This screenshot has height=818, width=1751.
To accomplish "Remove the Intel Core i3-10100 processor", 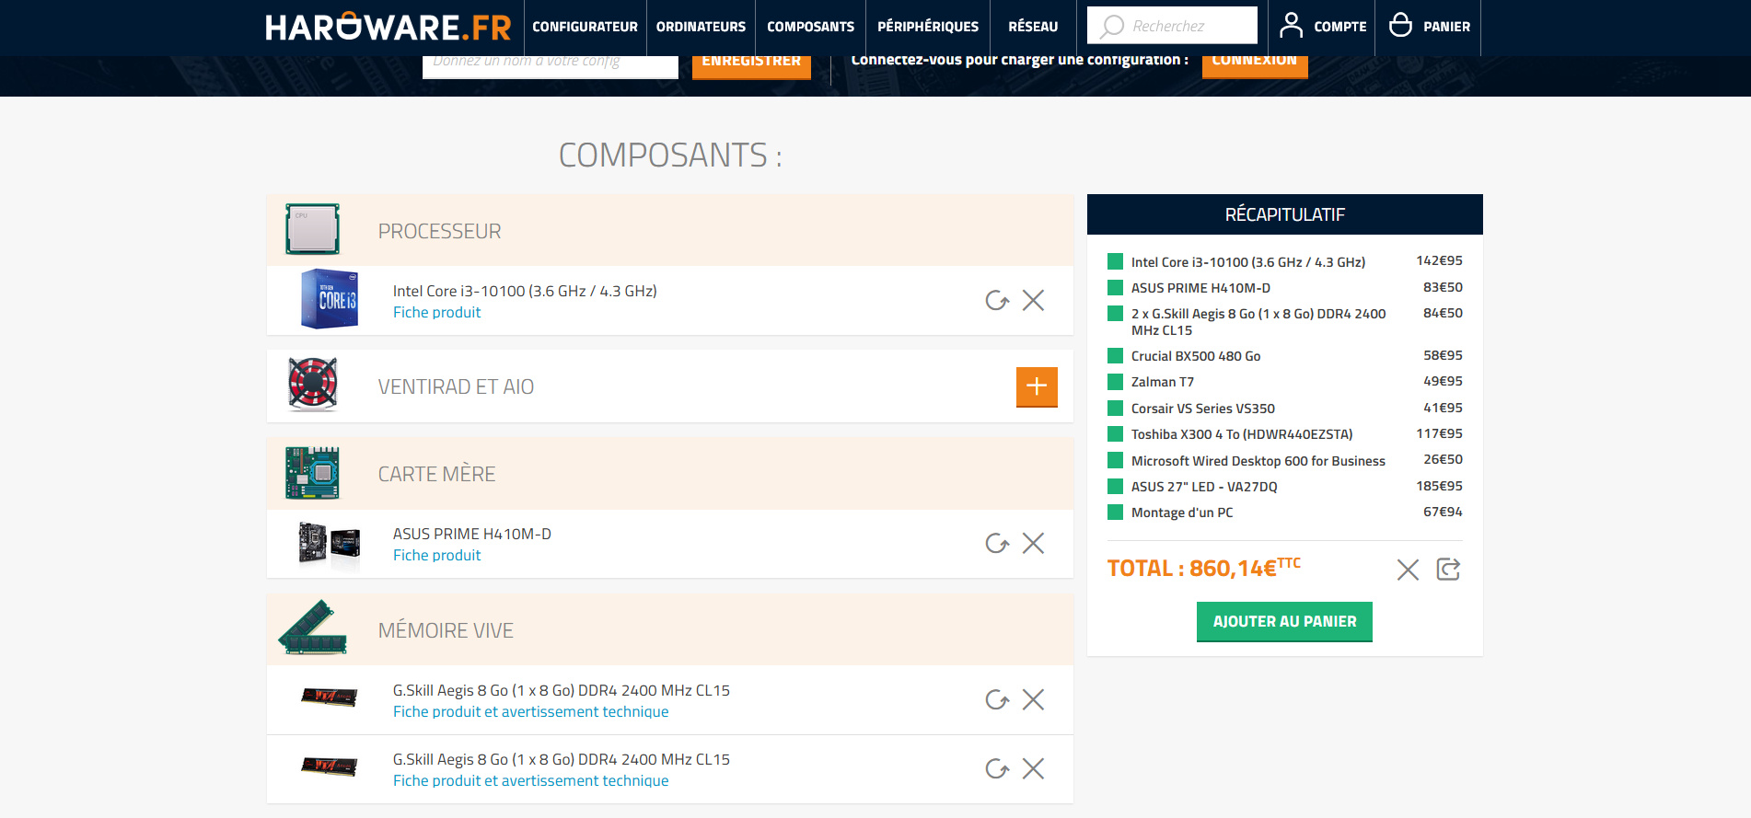I will pyautogui.click(x=1033, y=300).
